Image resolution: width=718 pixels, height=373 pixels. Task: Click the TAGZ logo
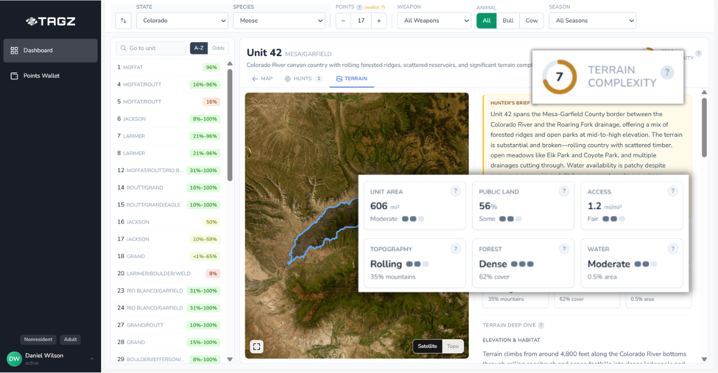tap(52, 21)
